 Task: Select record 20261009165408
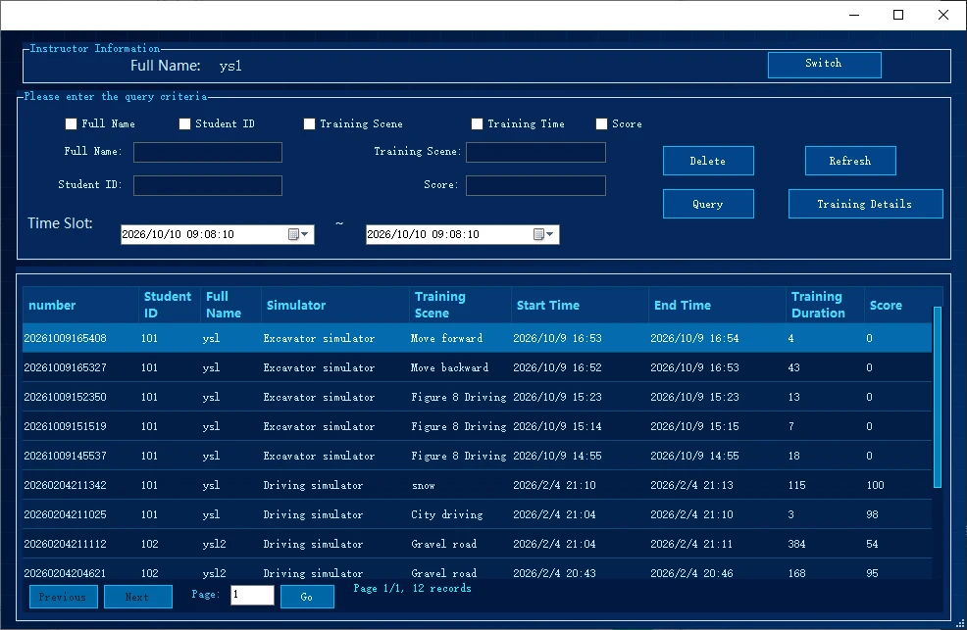pos(478,338)
